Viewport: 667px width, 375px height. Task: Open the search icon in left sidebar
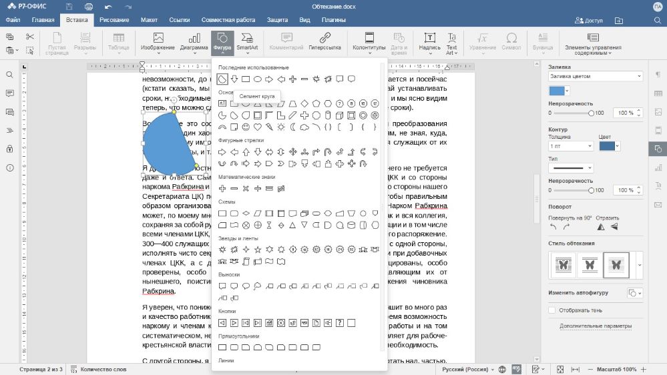pyautogui.click(x=10, y=75)
